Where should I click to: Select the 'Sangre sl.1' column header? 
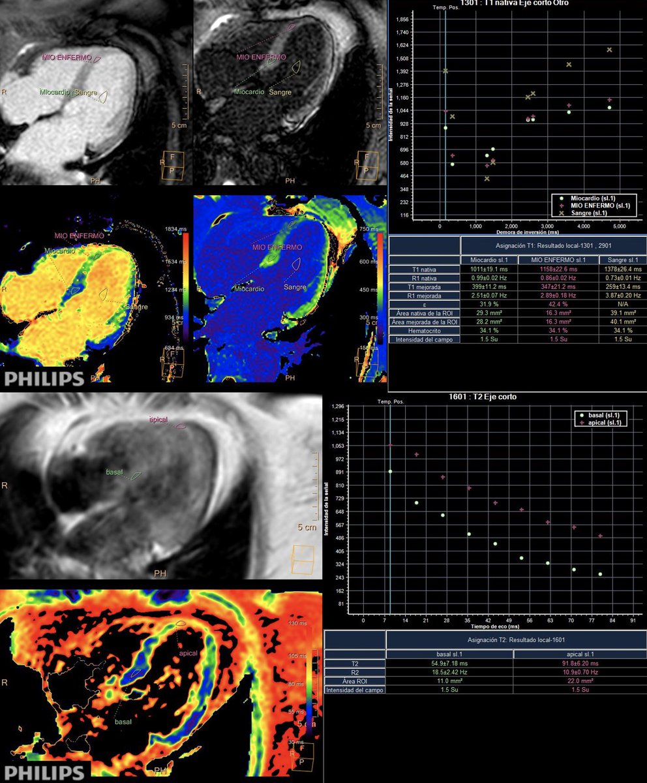pyautogui.click(x=622, y=260)
